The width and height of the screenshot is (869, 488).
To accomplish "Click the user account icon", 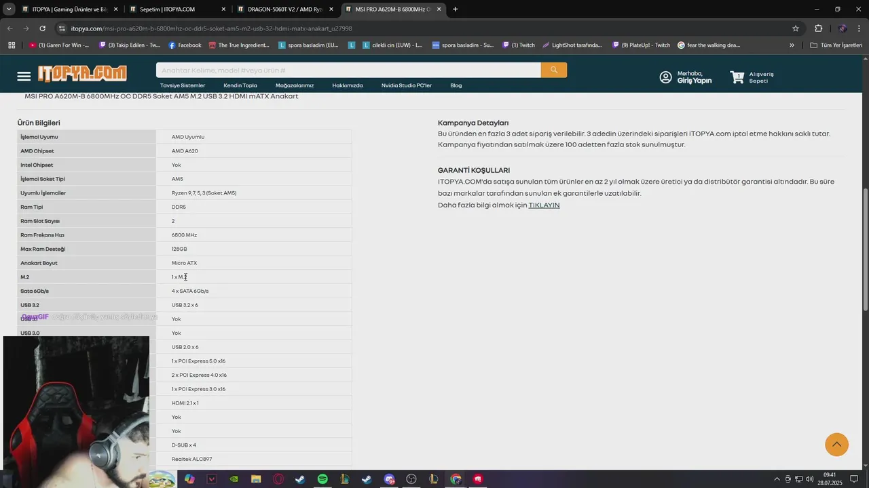I will coord(665,77).
